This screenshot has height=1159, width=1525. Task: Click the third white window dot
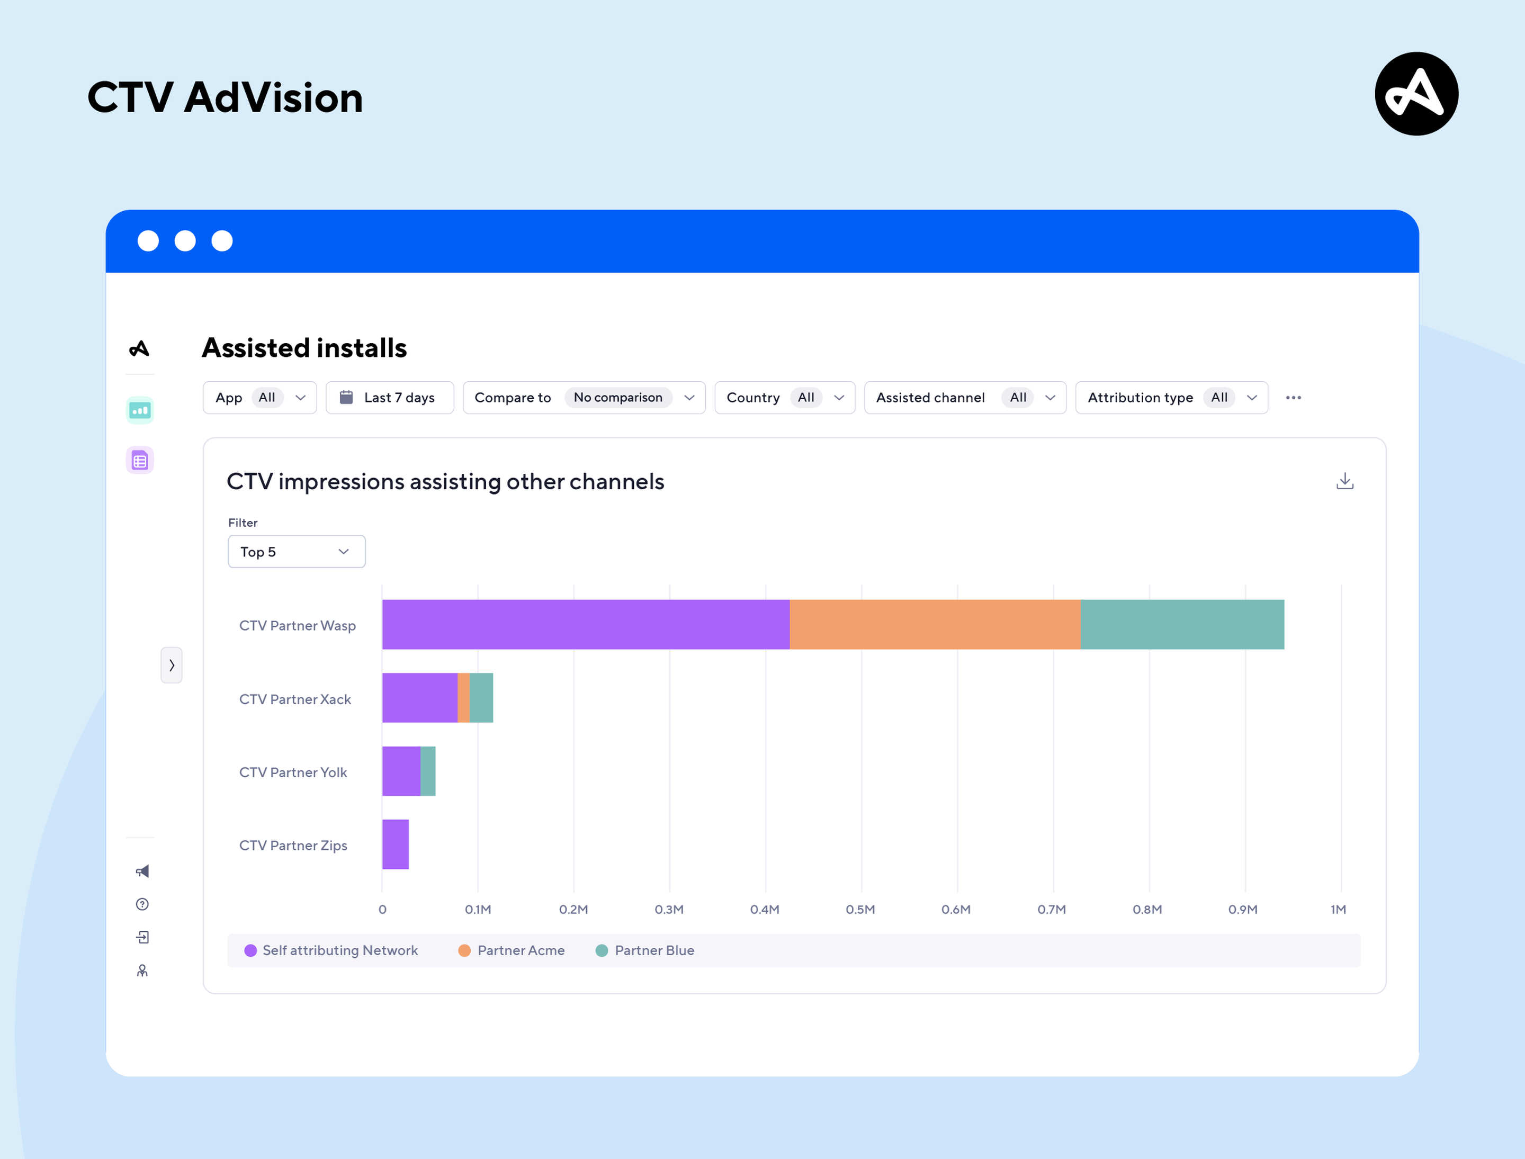click(x=222, y=241)
